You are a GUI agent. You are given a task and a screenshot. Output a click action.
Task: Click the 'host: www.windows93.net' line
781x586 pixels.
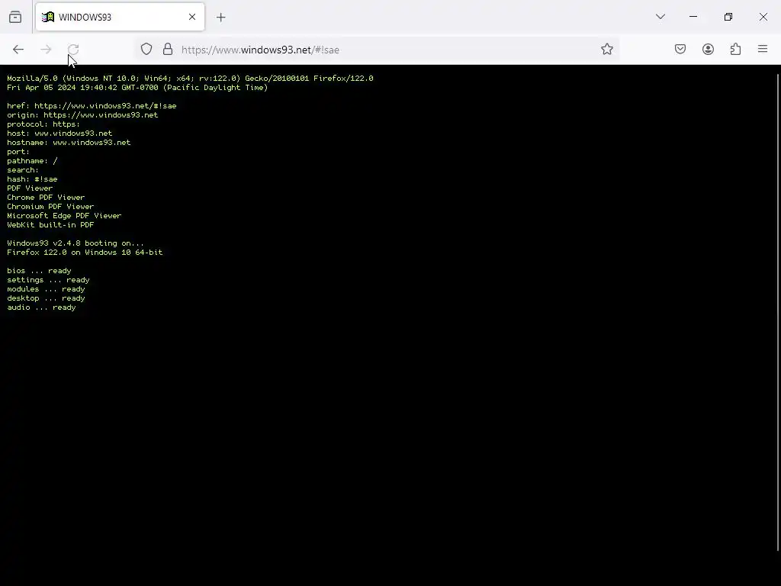point(59,133)
